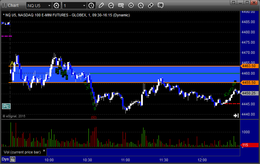Image resolution: width=260 pixels, height=164 pixels.
Task: Click the Chart window title grip
Action: (4, 5)
